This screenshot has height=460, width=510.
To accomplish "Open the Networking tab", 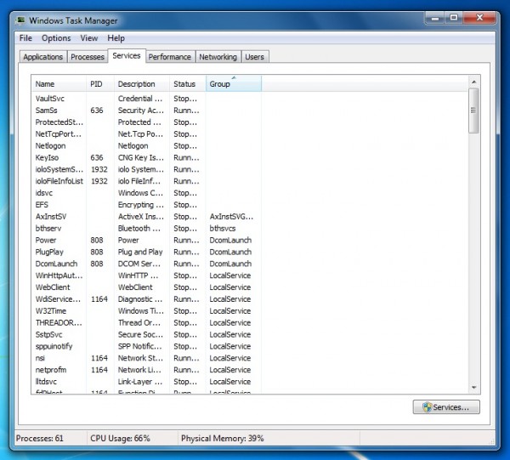I will pos(218,57).
